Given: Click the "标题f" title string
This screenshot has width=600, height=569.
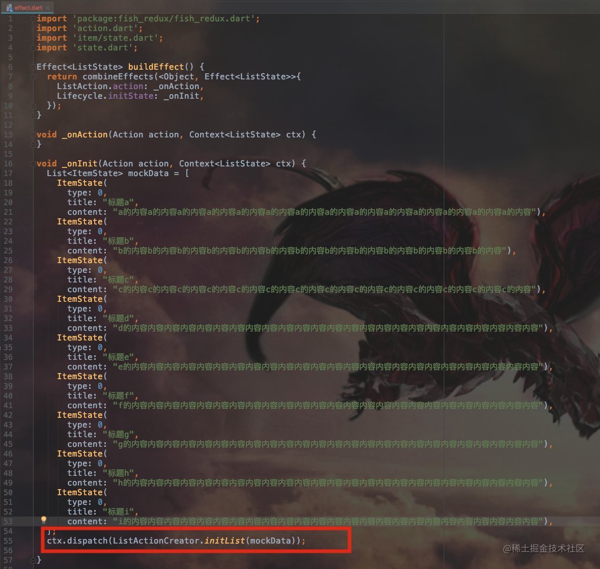Looking at the screenshot, I should pyautogui.click(x=118, y=395).
